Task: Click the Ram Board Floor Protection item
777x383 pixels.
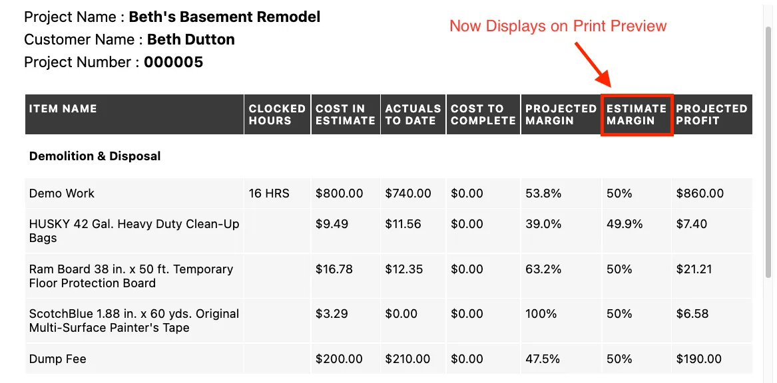Action: pos(131,276)
